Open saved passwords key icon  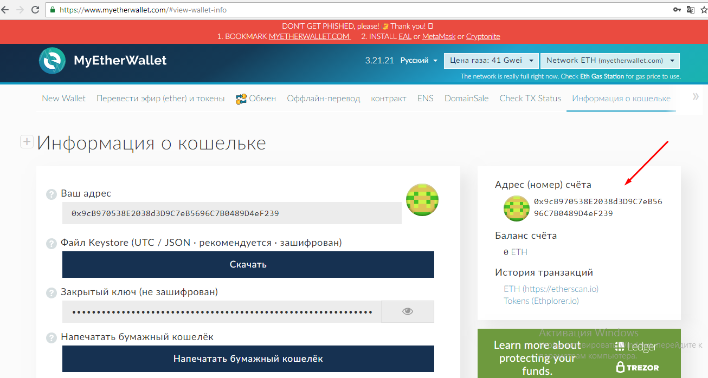click(x=677, y=10)
